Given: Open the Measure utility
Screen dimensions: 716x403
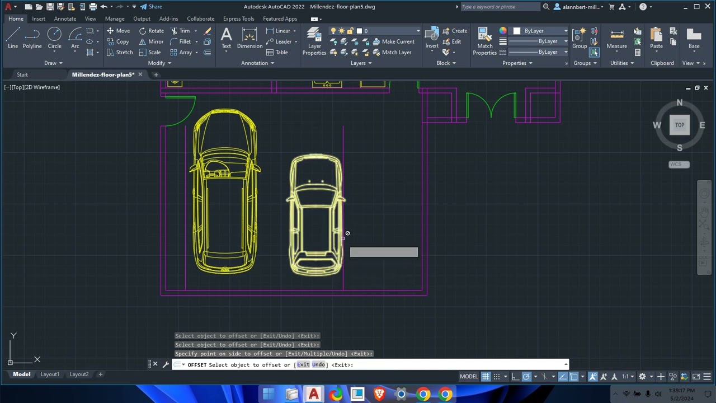Looking at the screenshot, I should tap(616, 38).
